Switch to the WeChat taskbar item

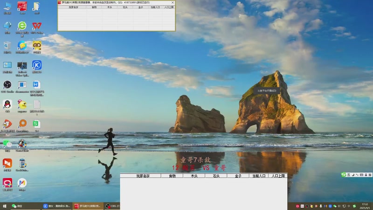[17, 206]
